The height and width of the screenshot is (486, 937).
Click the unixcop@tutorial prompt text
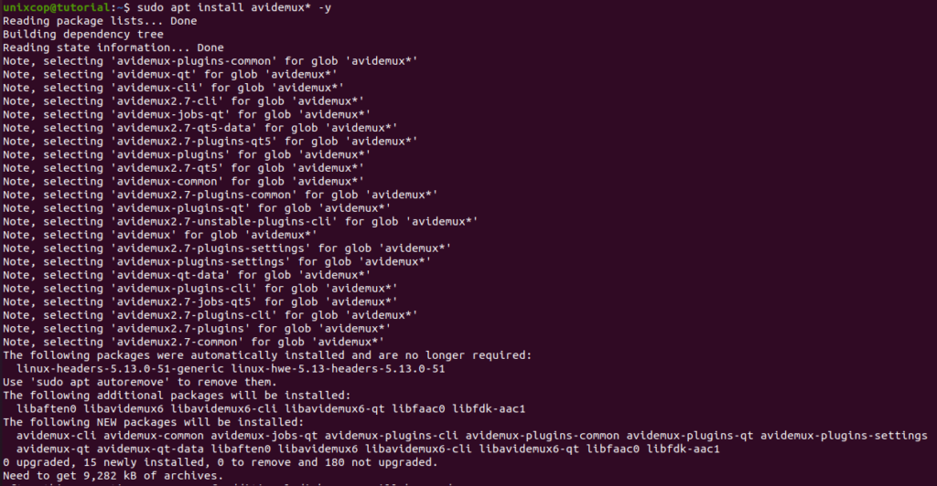(x=56, y=7)
